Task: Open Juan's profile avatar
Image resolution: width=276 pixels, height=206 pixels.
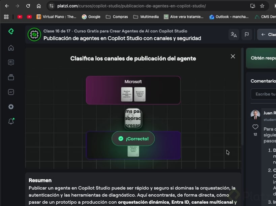Action: click(255, 115)
